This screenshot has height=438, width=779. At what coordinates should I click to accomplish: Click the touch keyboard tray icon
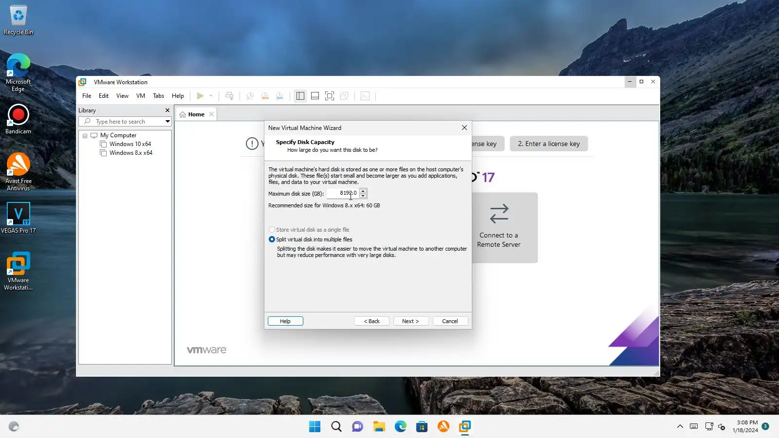coord(694,427)
